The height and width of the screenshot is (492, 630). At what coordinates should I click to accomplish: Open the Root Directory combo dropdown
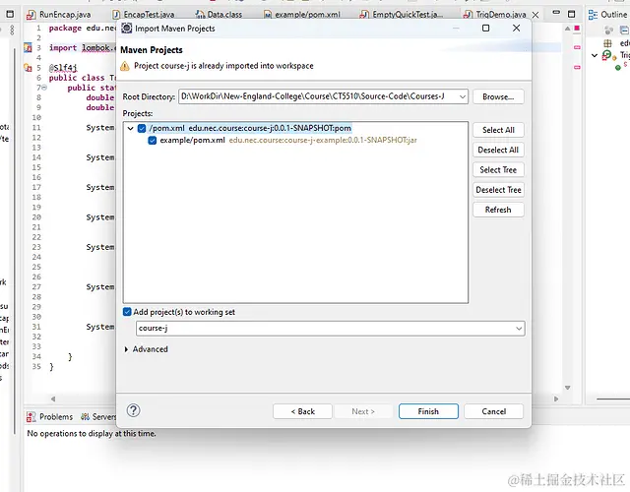click(463, 96)
